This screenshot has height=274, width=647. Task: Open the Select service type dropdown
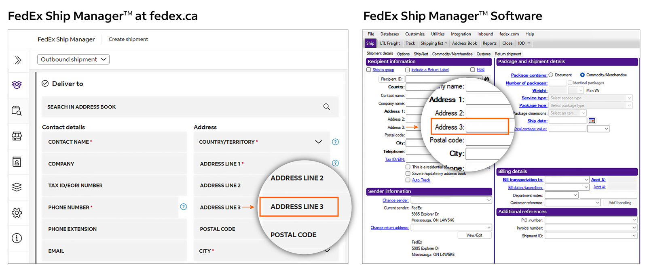(590, 98)
